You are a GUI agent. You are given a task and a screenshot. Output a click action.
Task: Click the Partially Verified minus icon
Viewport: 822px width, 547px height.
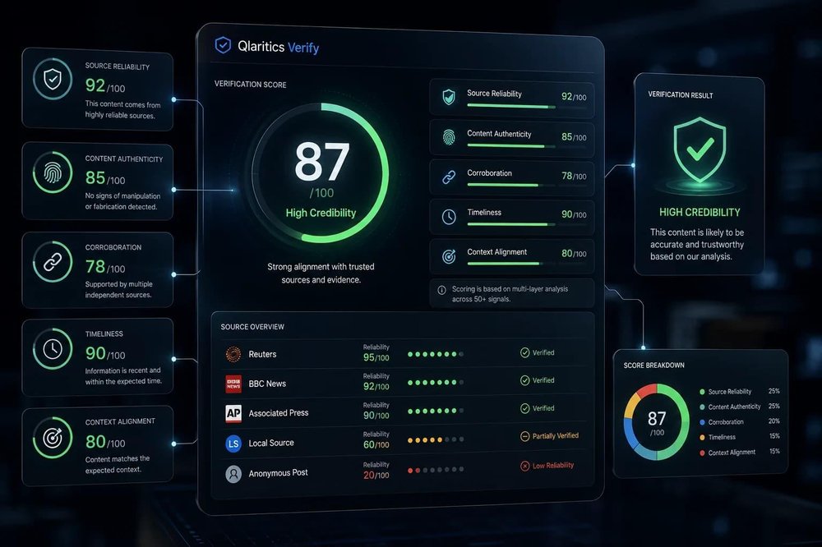tap(524, 436)
